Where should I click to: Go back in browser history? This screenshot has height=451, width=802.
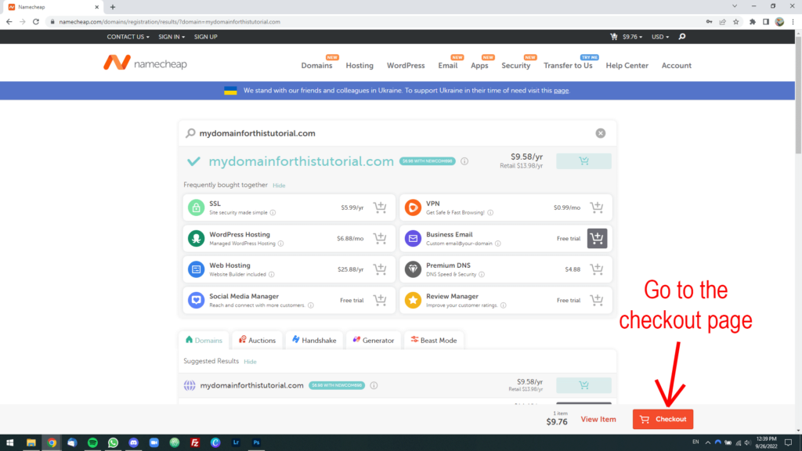9,22
